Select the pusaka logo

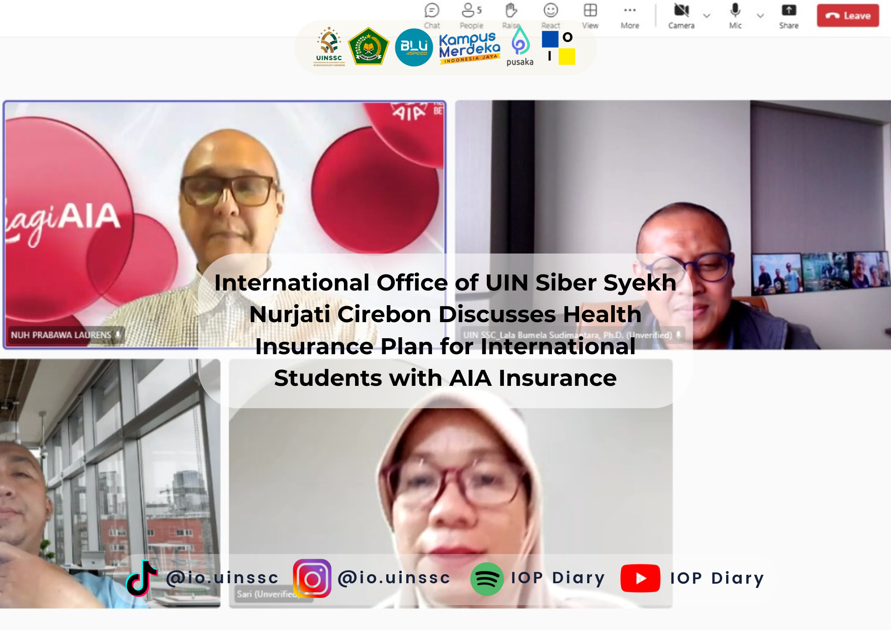click(520, 46)
